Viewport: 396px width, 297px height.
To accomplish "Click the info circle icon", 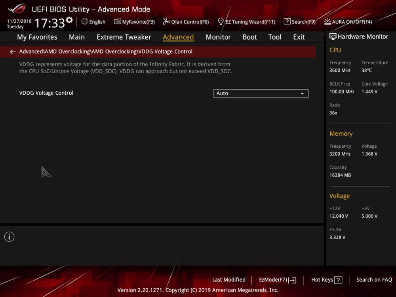I will (10, 237).
